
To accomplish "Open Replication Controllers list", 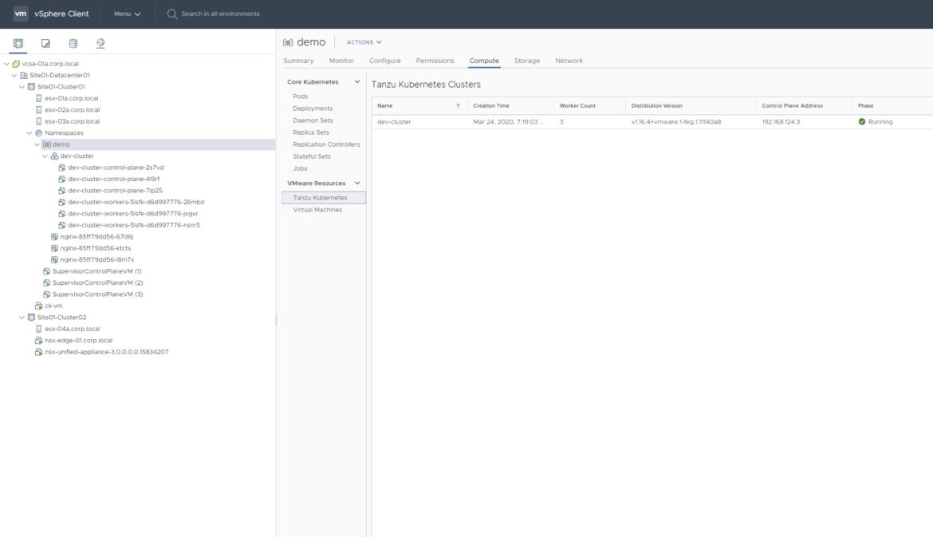I will tap(327, 144).
